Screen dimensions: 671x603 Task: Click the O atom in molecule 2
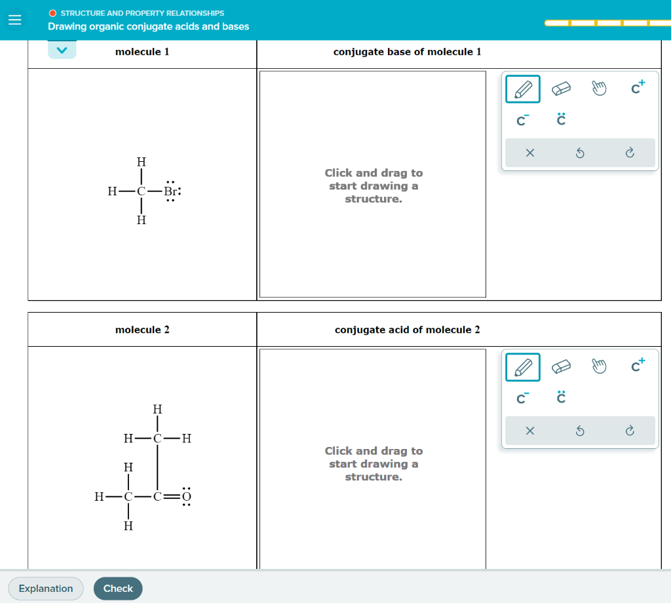[186, 496]
